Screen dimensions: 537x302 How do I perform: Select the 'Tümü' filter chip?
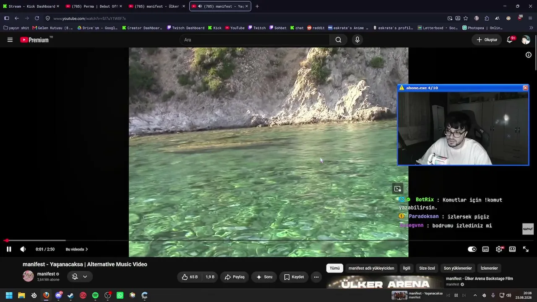(x=335, y=268)
